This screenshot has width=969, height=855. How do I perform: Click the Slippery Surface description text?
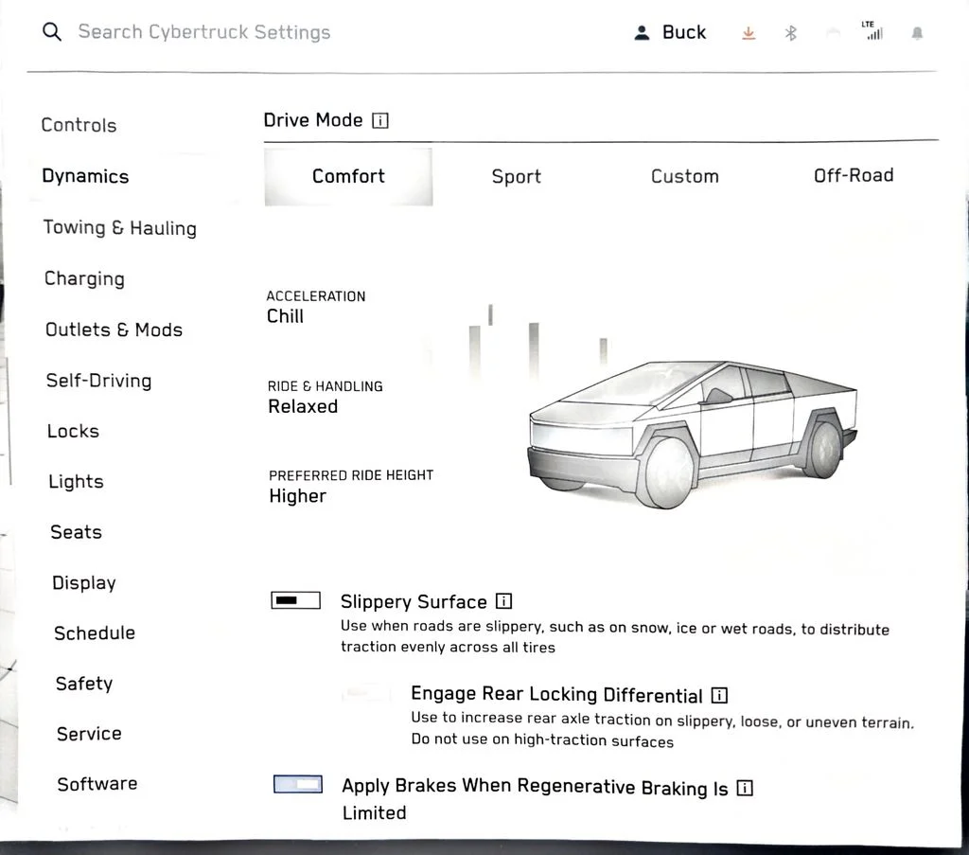tap(615, 637)
